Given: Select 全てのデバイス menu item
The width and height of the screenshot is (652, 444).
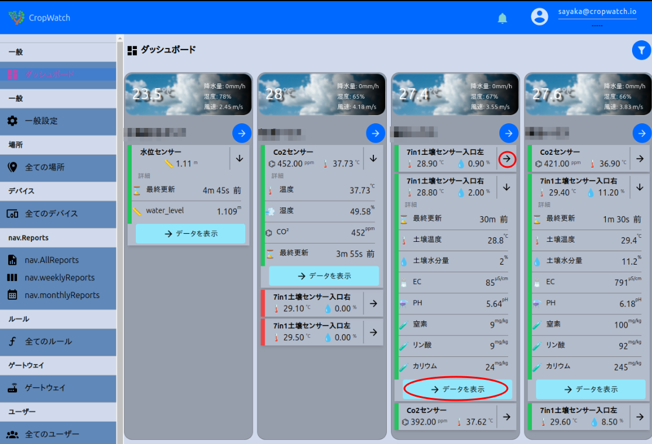Looking at the screenshot, I should pyautogui.click(x=52, y=214).
